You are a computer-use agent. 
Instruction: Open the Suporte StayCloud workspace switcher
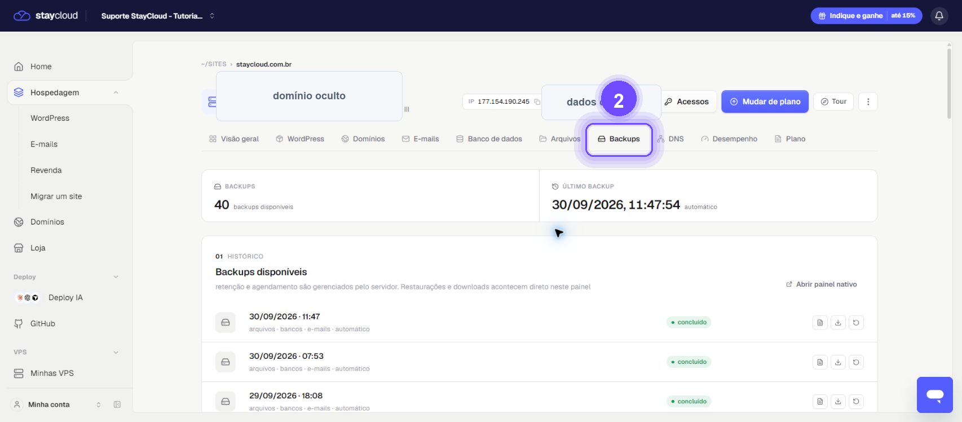point(158,16)
